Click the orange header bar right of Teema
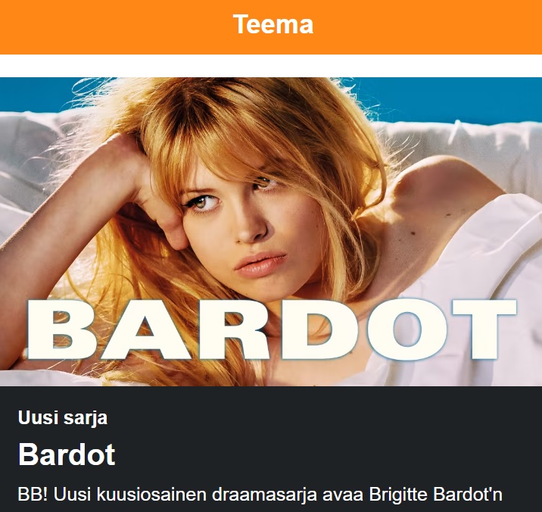Screen dimensions: 542x512 (x=428, y=27)
